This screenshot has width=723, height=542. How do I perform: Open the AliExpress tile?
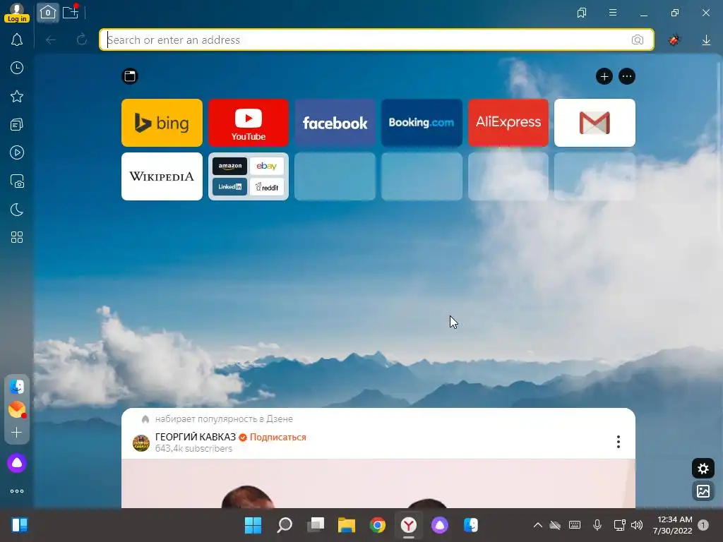[508, 123]
